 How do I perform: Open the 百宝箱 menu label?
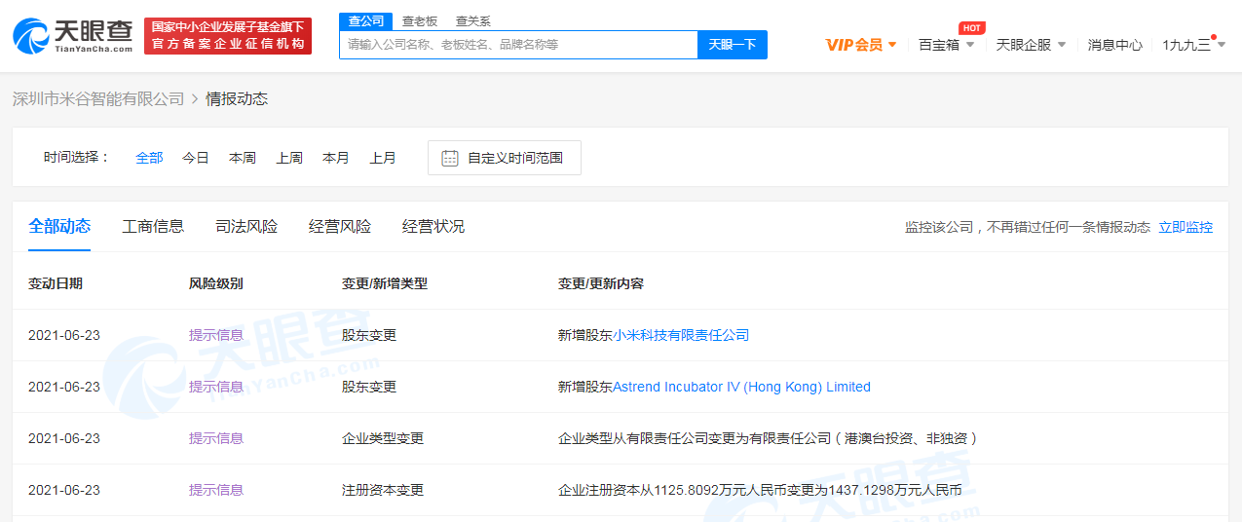pyautogui.click(x=939, y=45)
